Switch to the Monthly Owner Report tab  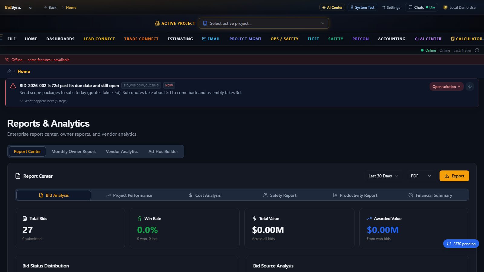click(74, 151)
